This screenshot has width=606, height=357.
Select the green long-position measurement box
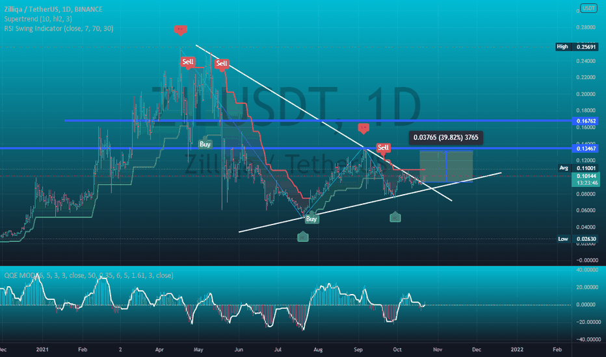click(x=446, y=166)
